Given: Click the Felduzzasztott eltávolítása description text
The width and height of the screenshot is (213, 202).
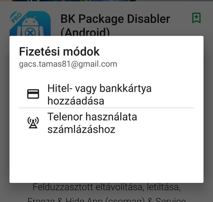Looking at the screenshot, I should (106, 187).
